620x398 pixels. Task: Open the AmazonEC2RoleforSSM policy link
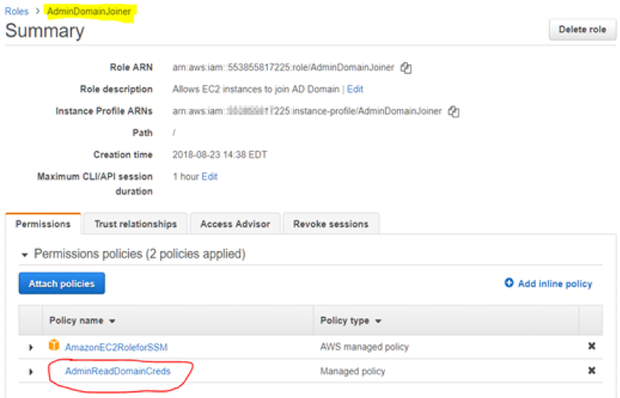coord(116,347)
